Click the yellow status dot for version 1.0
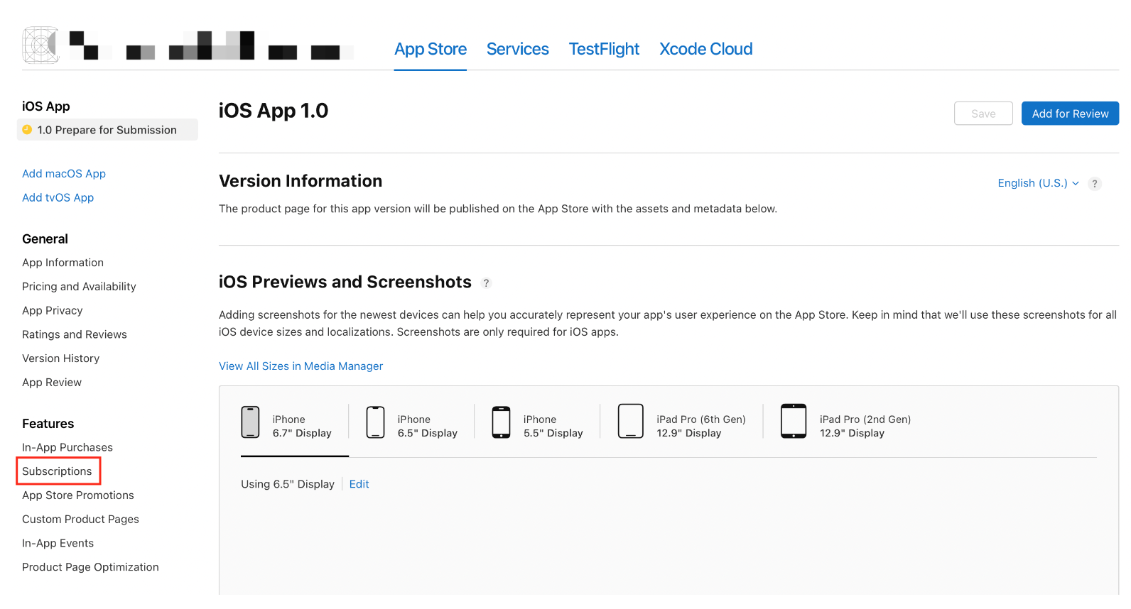 click(x=27, y=130)
